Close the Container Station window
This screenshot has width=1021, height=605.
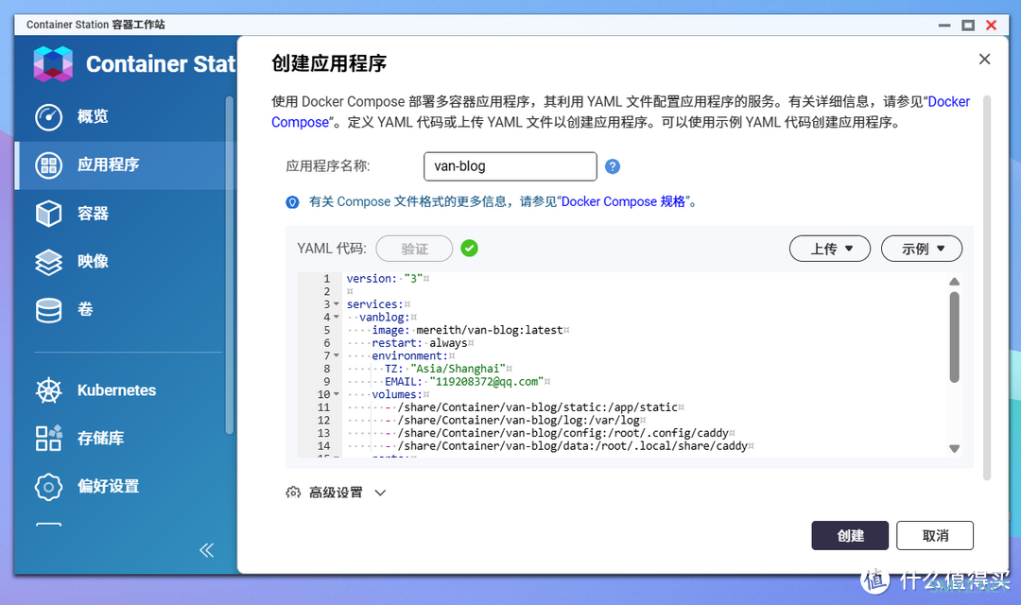pyautogui.click(x=991, y=25)
